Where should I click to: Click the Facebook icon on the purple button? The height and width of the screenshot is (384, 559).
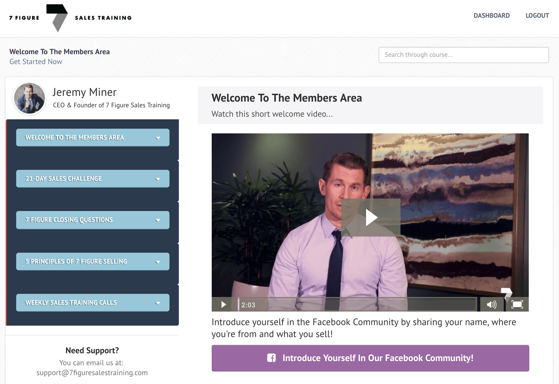click(271, 358)
